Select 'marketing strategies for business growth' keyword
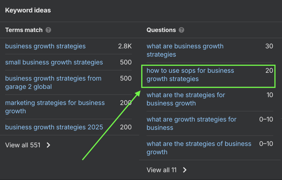Viewport: 282px width, 180px height. click(55, 107)
